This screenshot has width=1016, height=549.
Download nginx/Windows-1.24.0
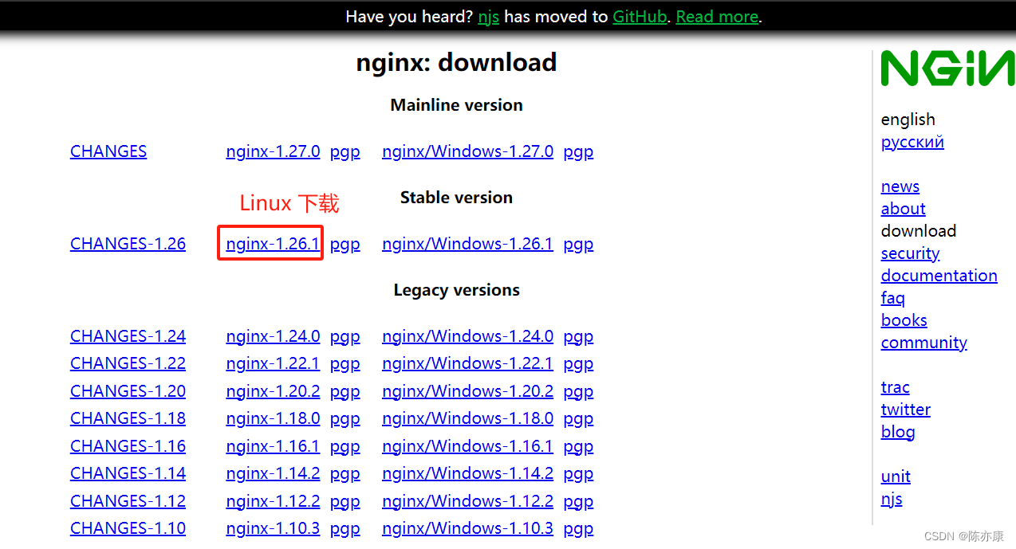pyautogui.click(x=467, y=336)
